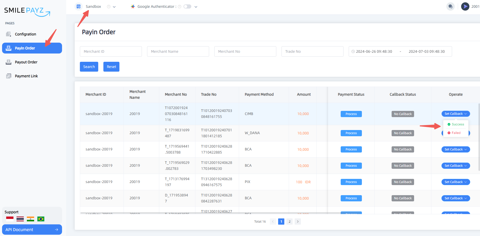
Task: Click No Callback for the CIMB order
Action: (x=403, y=114)
